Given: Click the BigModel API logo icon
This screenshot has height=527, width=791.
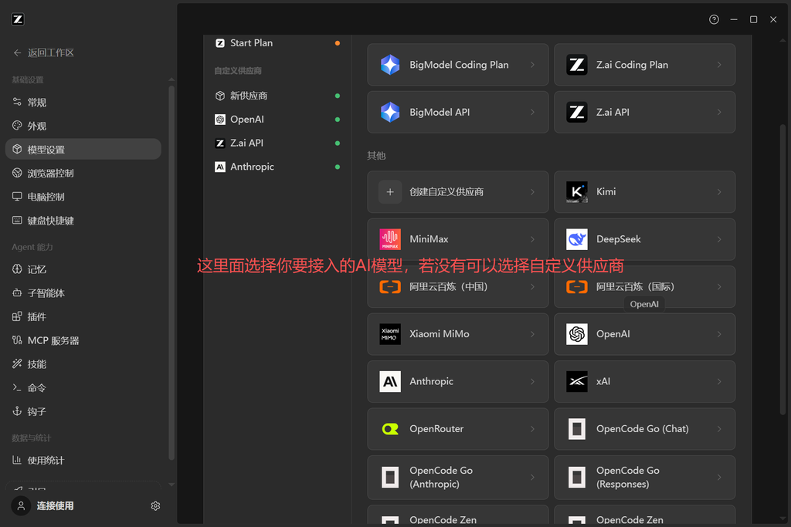Looking at the screenshot, I should pyautogui.click(x=390, y=113).
